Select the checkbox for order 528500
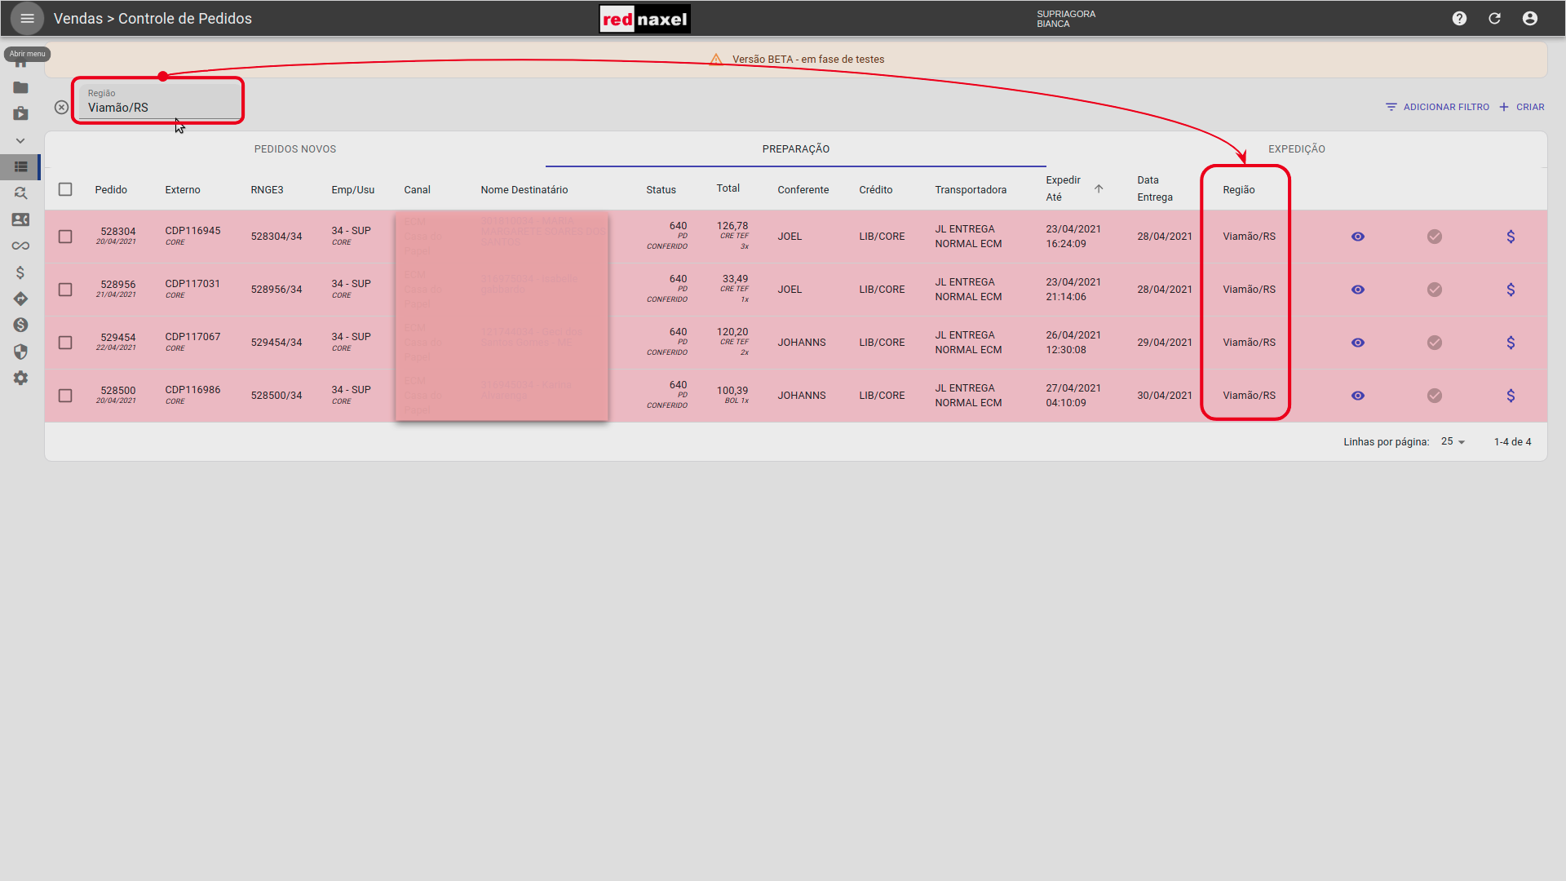Viewport: 1566px width, 881px height. pyautogui.click(x=65, y=396)
